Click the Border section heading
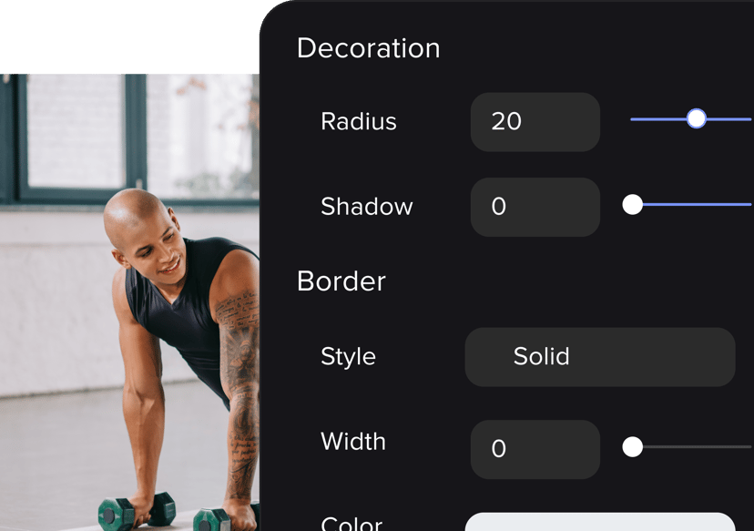The image size is (754, 531). tap(341, 281)
